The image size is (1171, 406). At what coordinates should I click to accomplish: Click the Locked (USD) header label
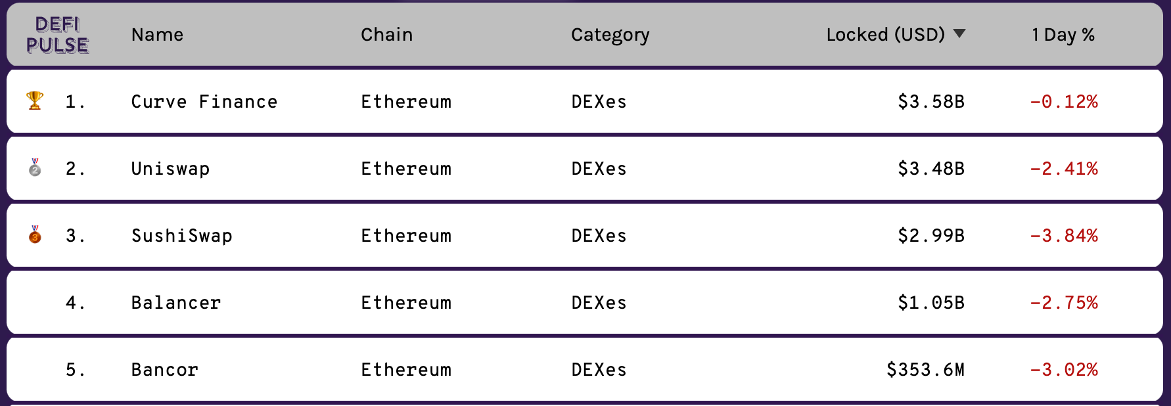point(884,35)
